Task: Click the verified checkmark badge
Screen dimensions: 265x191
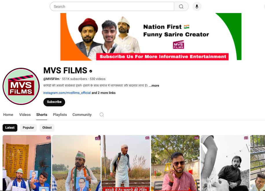Action: click(91, 71)
